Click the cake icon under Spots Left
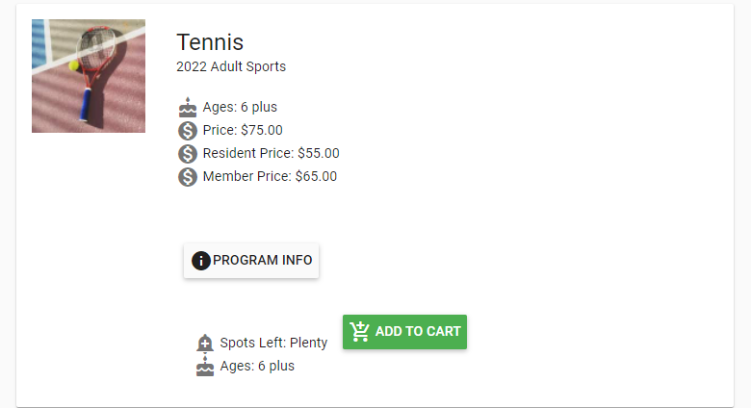The width and height of the screenshot is (751, 408). pos(205,366)
